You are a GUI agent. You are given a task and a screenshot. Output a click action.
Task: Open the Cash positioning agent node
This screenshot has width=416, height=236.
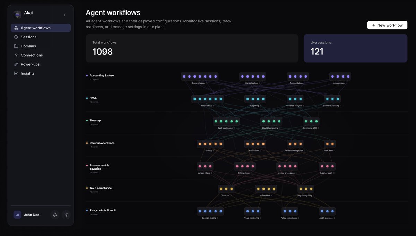coord(226,121)
